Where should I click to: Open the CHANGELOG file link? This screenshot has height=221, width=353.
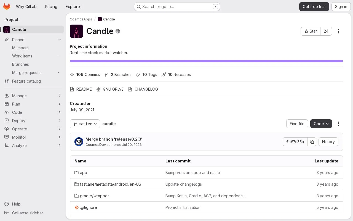tap(143, 89)
